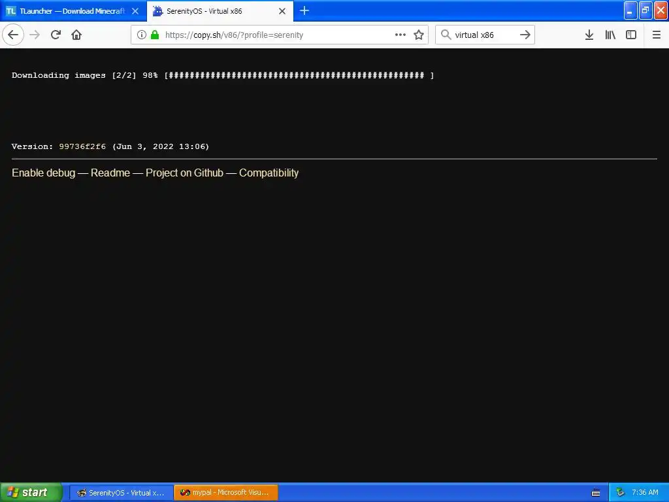
Task: Close the TLauncher tab
Action: (x=135, y=11)
